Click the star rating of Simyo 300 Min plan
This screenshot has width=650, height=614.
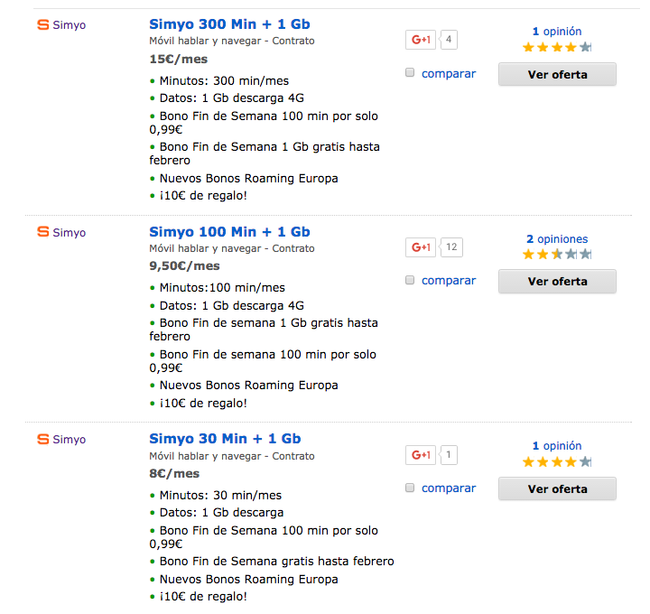557,47
